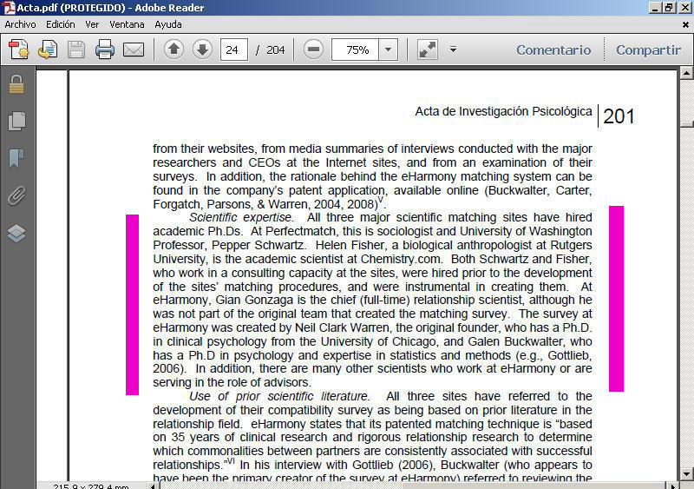Image resolution: width=694 pixels, height=489 pixels.
Task: Open the Ventana menu
Action: tap(127, 24)
